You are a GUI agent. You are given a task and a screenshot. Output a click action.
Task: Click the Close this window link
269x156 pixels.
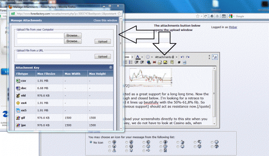click(105, 20)
